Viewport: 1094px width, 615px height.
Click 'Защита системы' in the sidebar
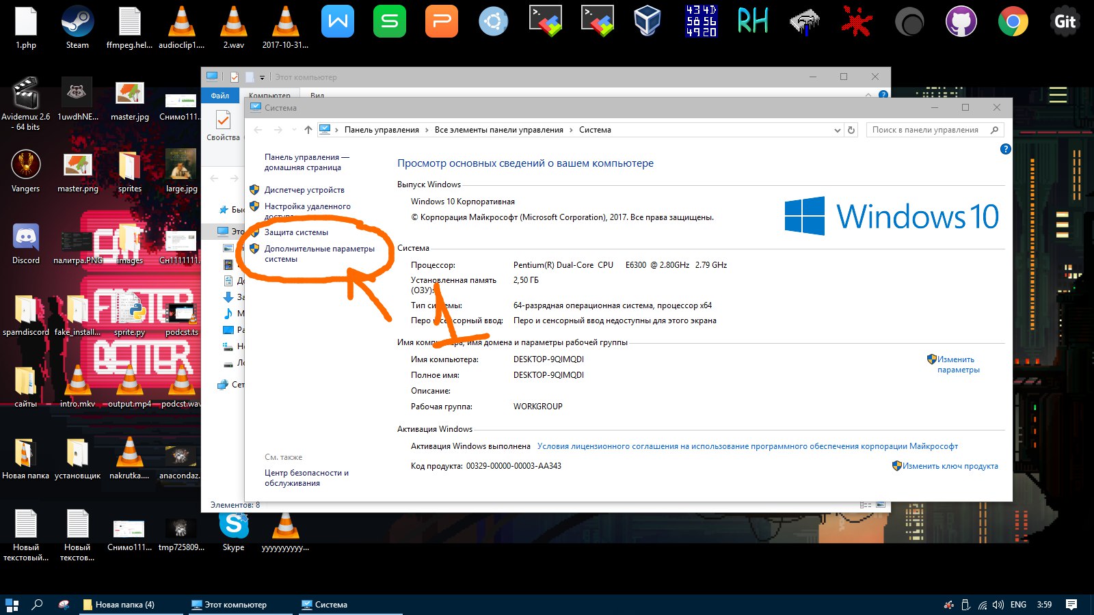click(x=296, y=232)
